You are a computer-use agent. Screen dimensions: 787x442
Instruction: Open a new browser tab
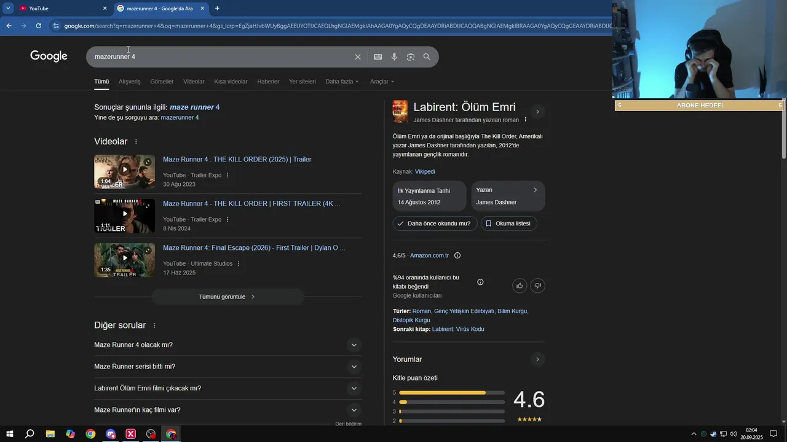[217, 8]
